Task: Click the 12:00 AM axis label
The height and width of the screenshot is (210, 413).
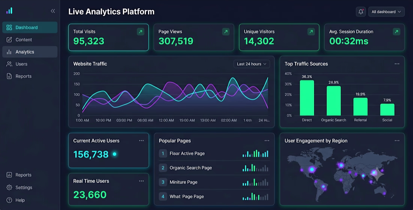Action: click(166, 120)
